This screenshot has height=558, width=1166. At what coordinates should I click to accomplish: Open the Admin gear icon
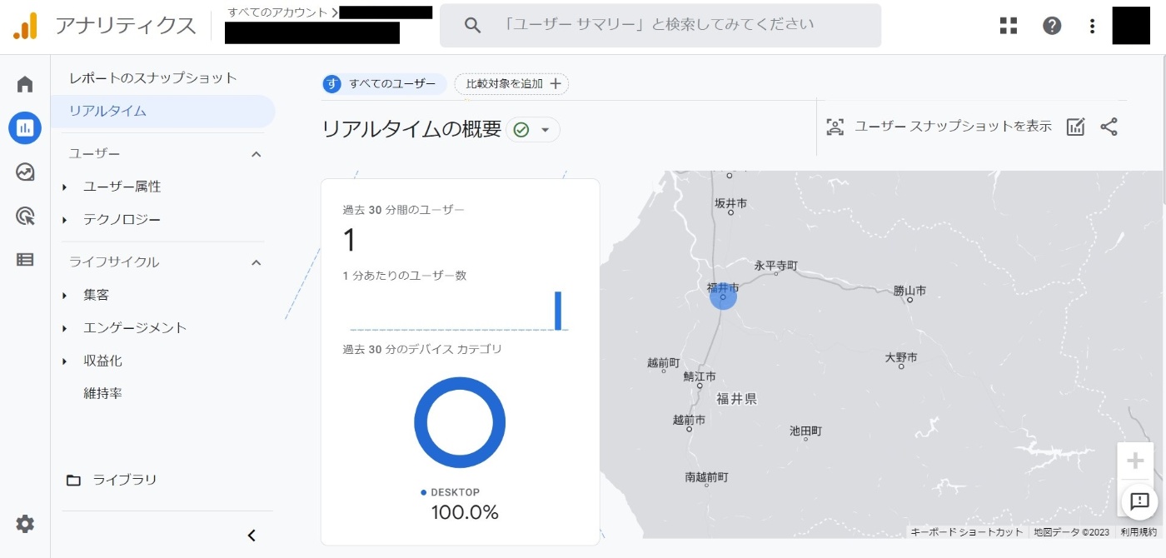(25, 524)
